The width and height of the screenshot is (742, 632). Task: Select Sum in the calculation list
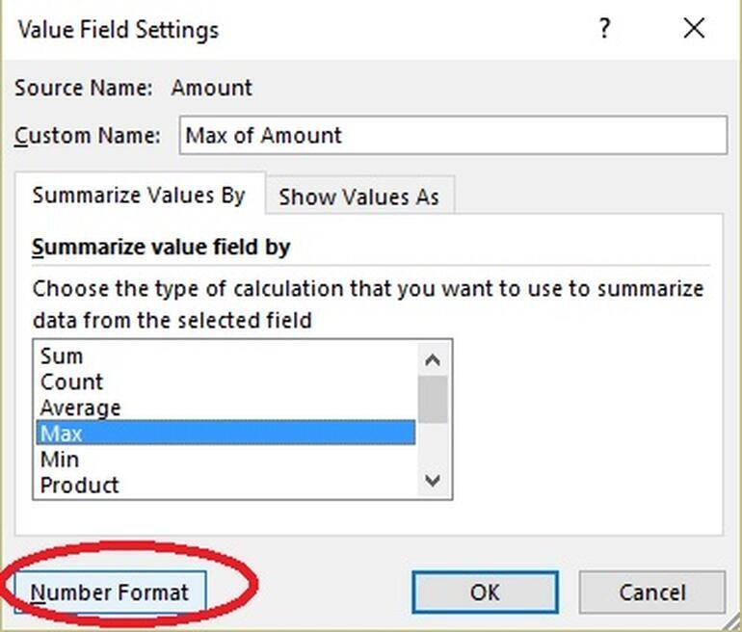[x=62, y=356]
